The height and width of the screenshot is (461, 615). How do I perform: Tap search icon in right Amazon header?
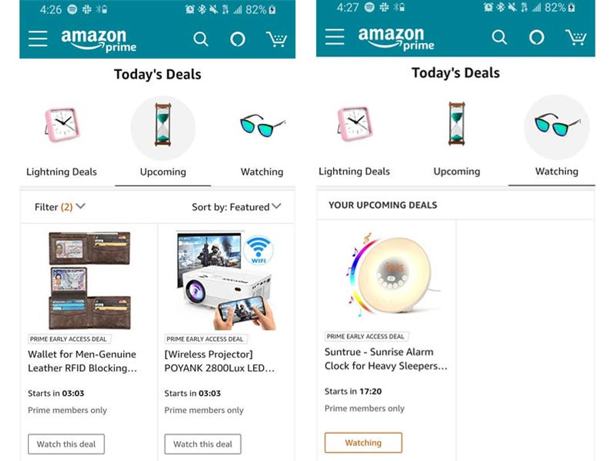[x=499, y=37]
